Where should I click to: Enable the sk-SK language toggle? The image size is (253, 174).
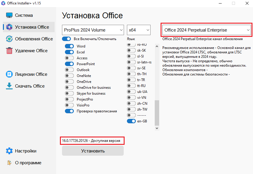click(131, 50)
